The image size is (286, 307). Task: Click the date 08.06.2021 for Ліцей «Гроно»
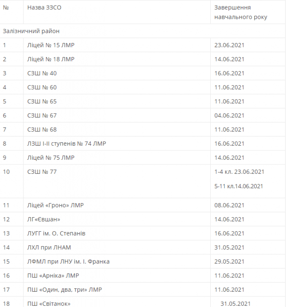[x=229, y=205]
